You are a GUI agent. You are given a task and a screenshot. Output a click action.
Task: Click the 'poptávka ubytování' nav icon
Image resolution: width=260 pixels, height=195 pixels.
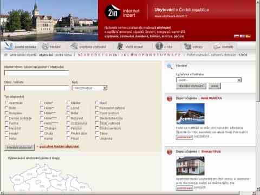click(74, 46)
